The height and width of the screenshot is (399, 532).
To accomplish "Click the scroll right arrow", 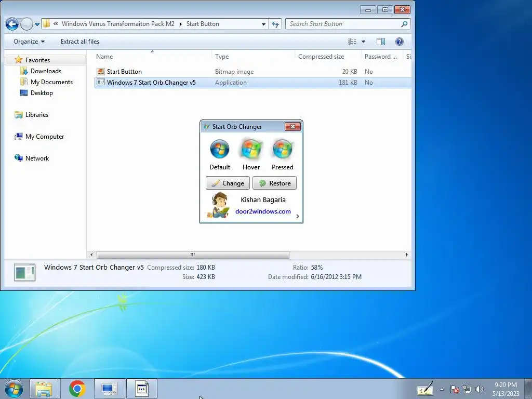I will click(x=407, y=255).
